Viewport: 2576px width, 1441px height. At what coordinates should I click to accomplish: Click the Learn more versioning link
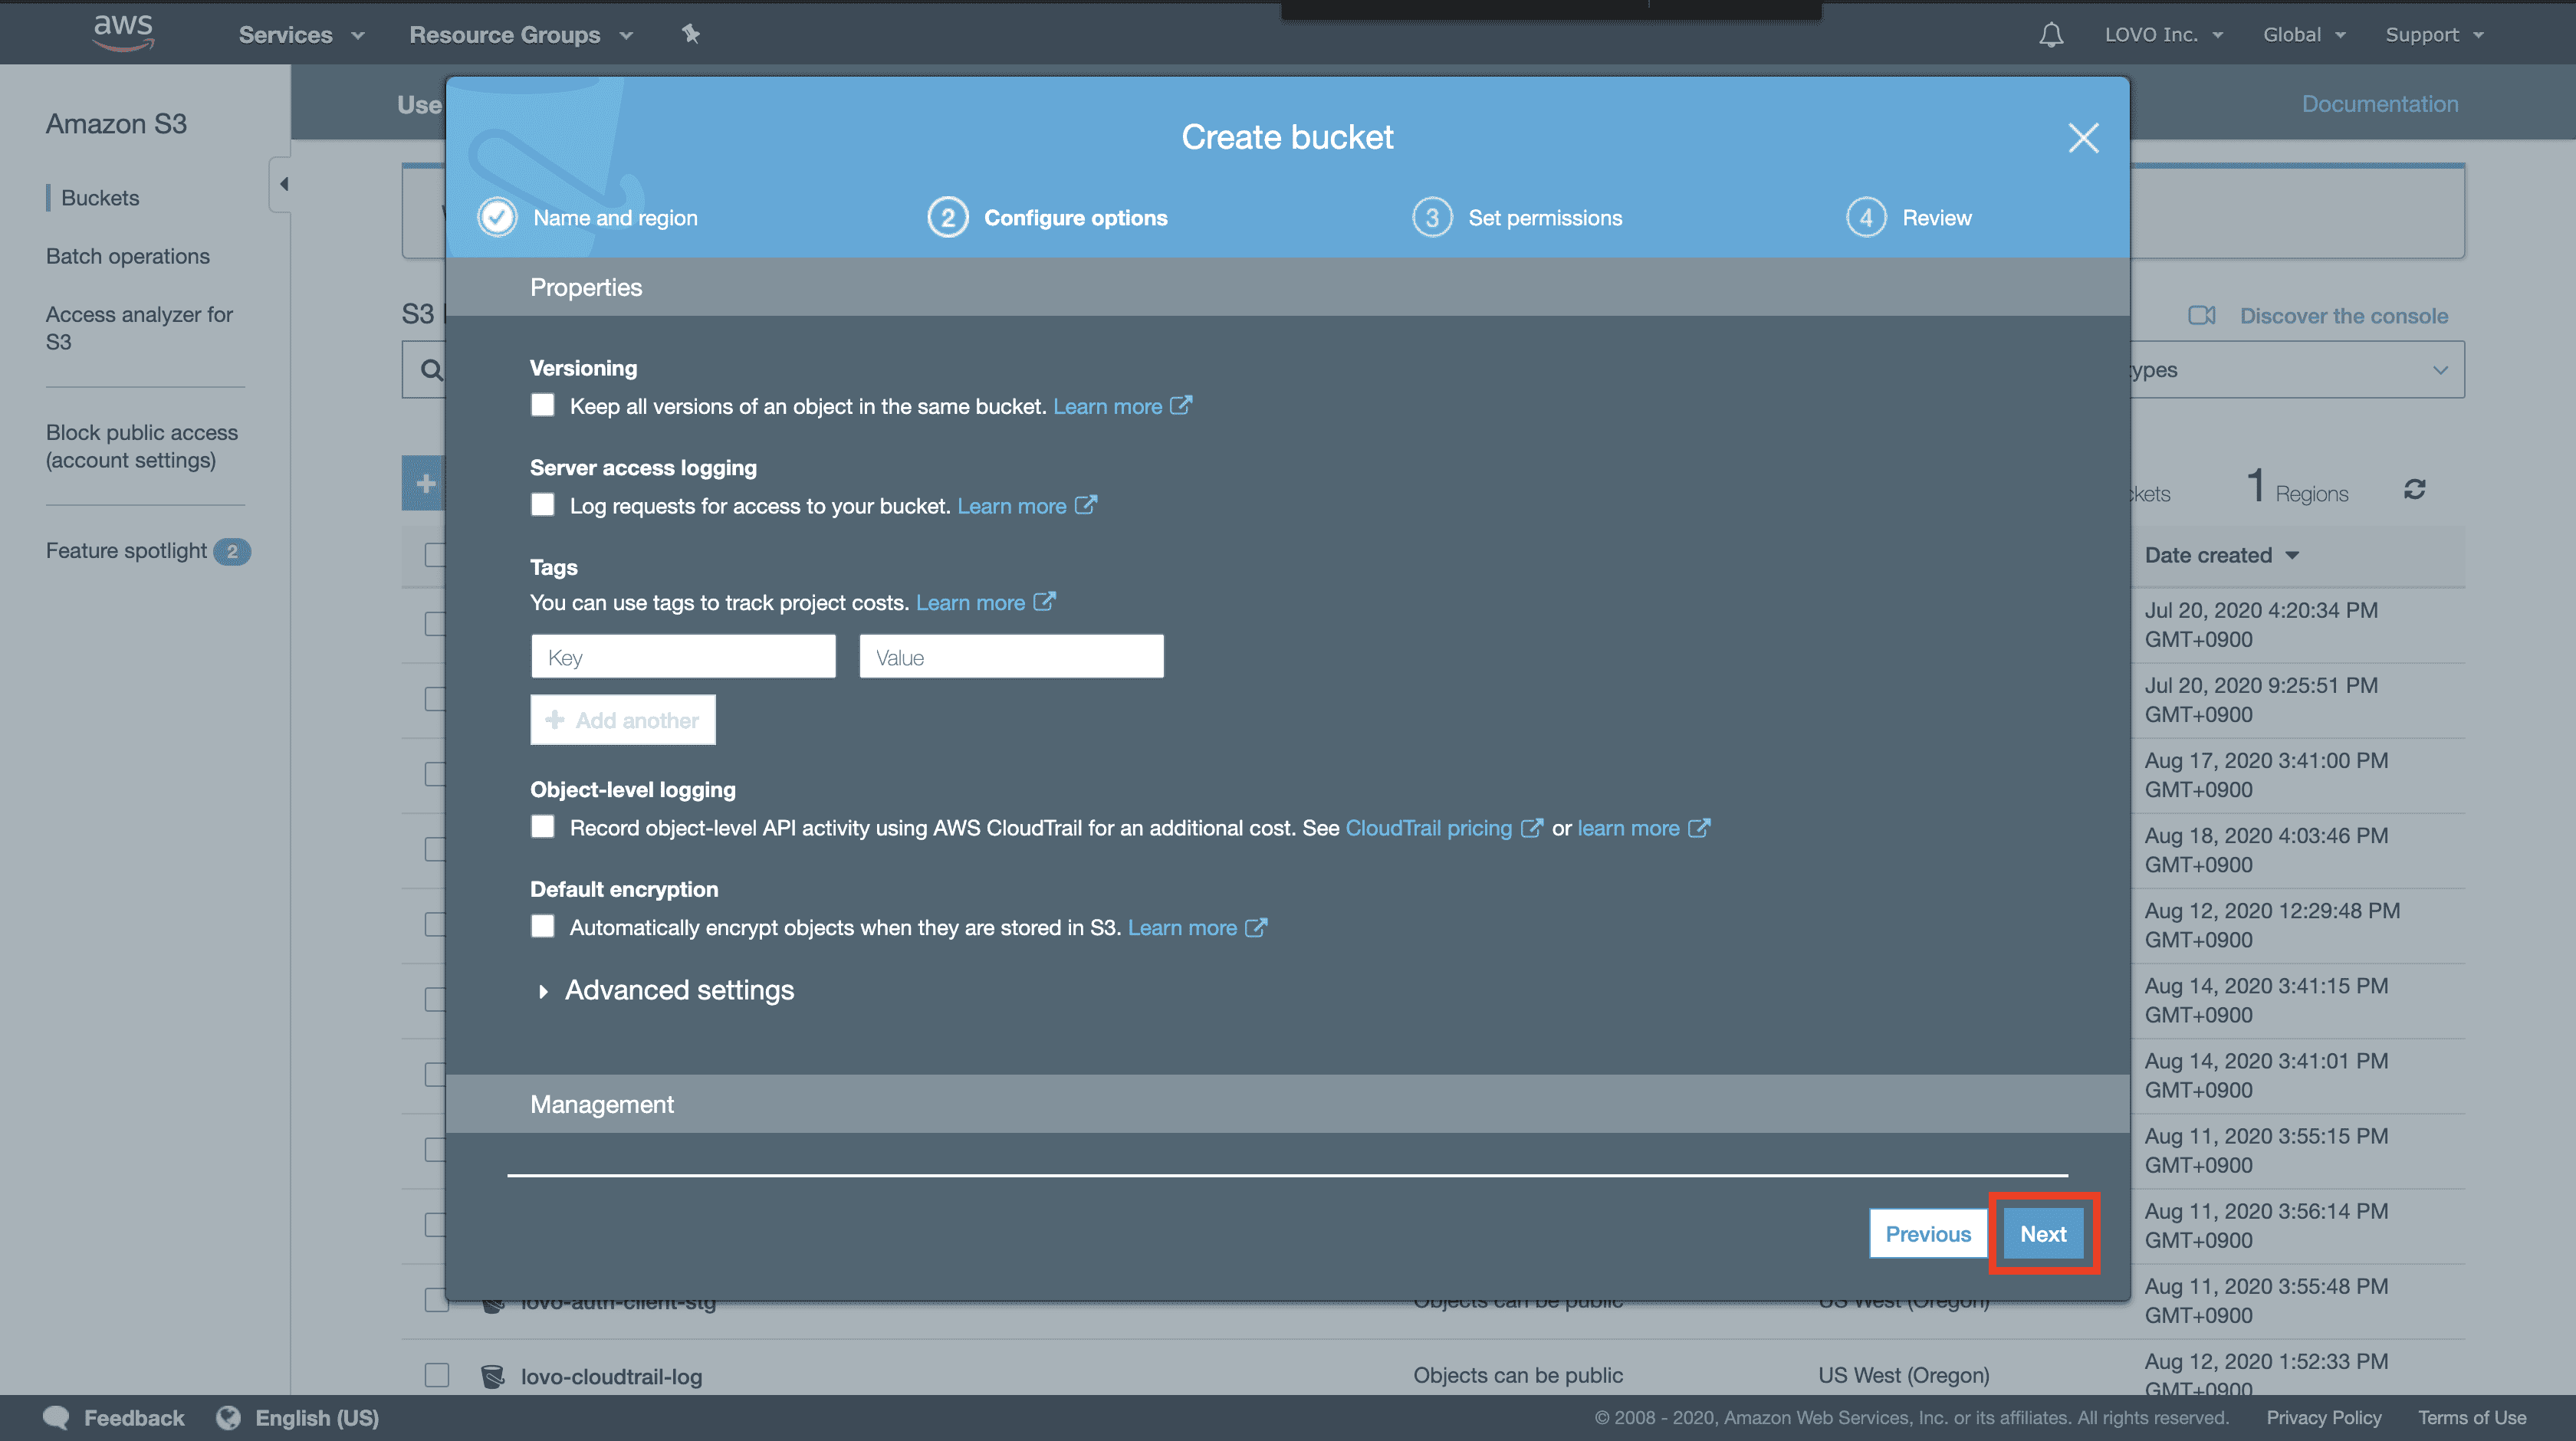(1106, 403)
